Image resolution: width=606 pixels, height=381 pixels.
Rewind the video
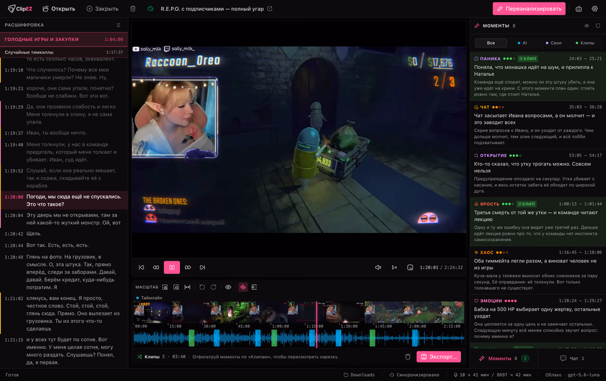(156, 267)
